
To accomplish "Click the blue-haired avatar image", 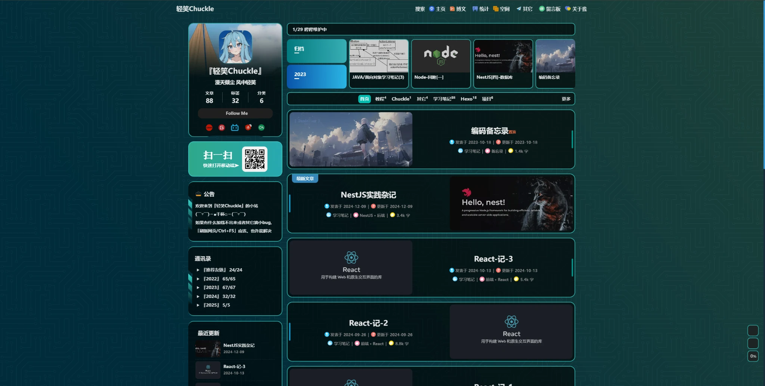I will (235, 47).
